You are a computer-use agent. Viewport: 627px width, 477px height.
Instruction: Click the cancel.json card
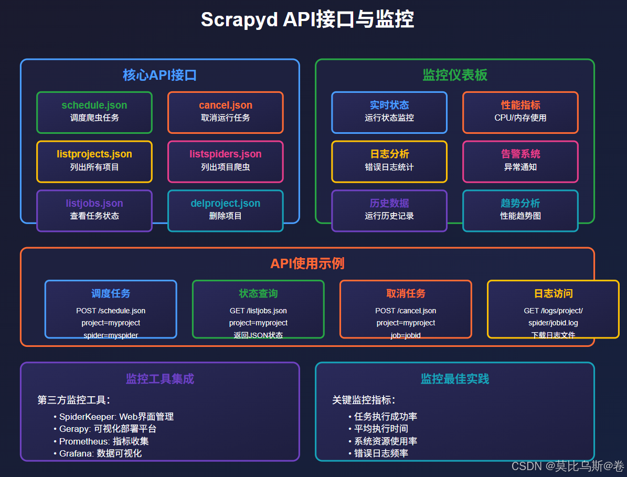click(226, 112)
